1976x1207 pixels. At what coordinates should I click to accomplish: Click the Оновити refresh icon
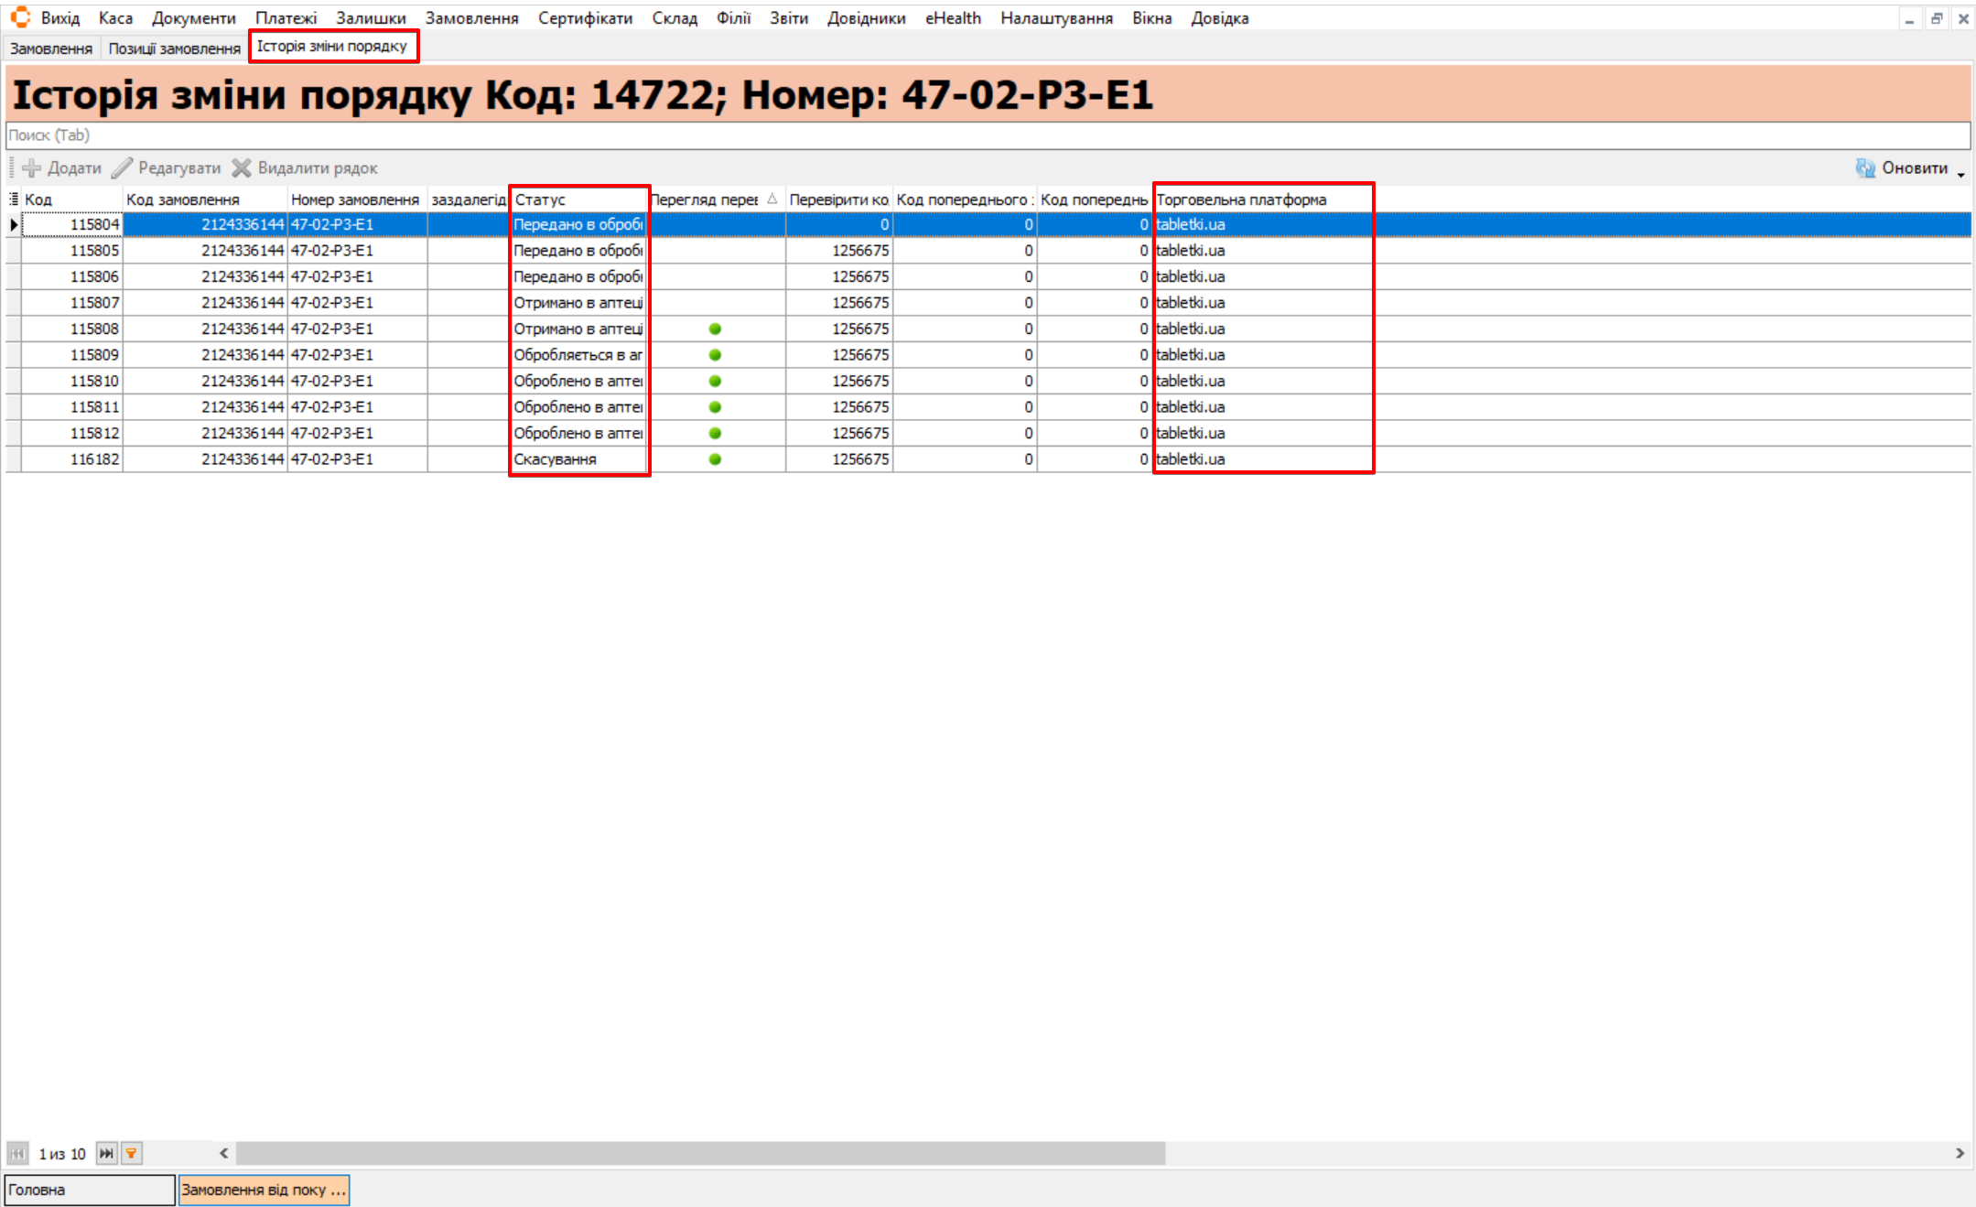[x=1865, y=168]
